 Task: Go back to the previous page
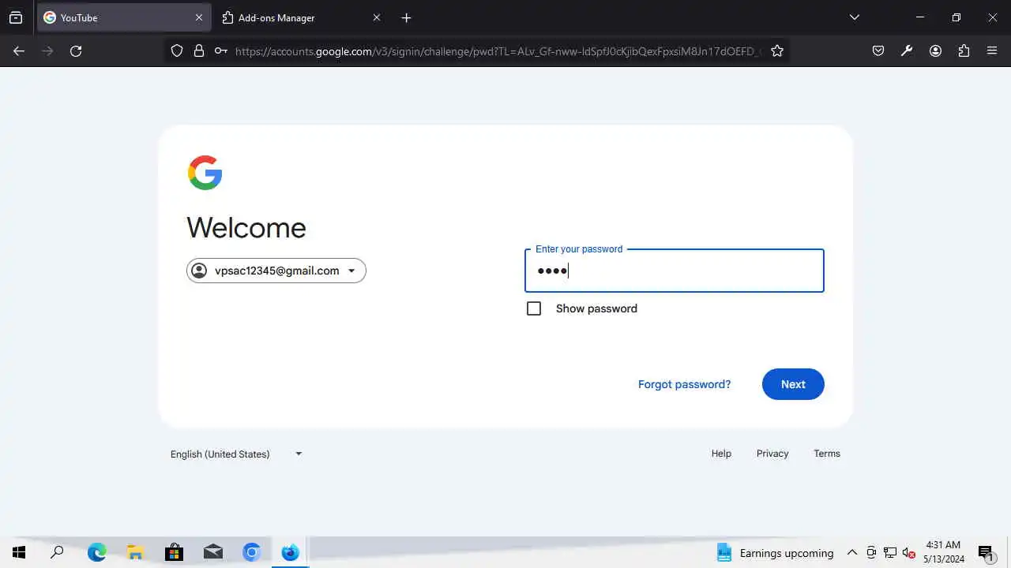pyautogui.click(x=19, y=50)
